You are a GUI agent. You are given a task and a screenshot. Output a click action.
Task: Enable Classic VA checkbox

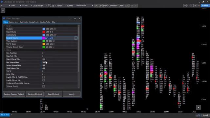(x=44, y=80)
